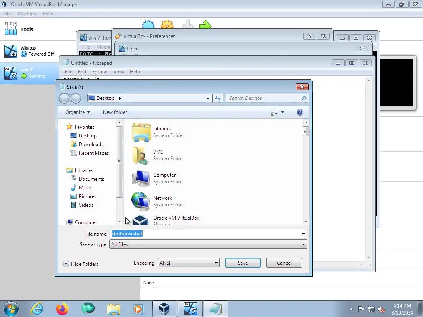The width and height of the screenshot is (423, 317).
Task: Select Recent Places under Favorites
Action: [89, 153]
